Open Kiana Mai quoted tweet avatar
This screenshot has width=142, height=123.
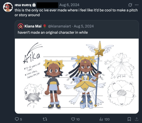click(x=21, y=26)
